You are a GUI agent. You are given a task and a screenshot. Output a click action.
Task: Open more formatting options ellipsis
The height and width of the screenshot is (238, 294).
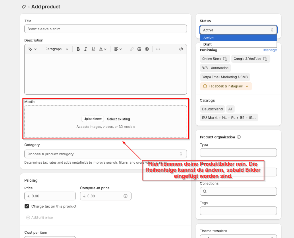[158, 49]
